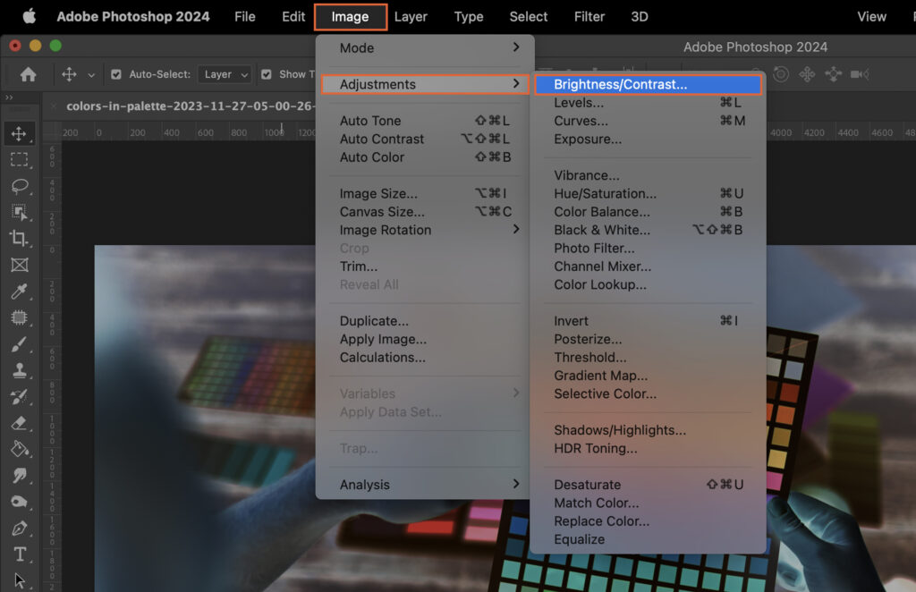Select the Rectangular Marquee tool
Screen dimensions: 916x592
point(20,159)
